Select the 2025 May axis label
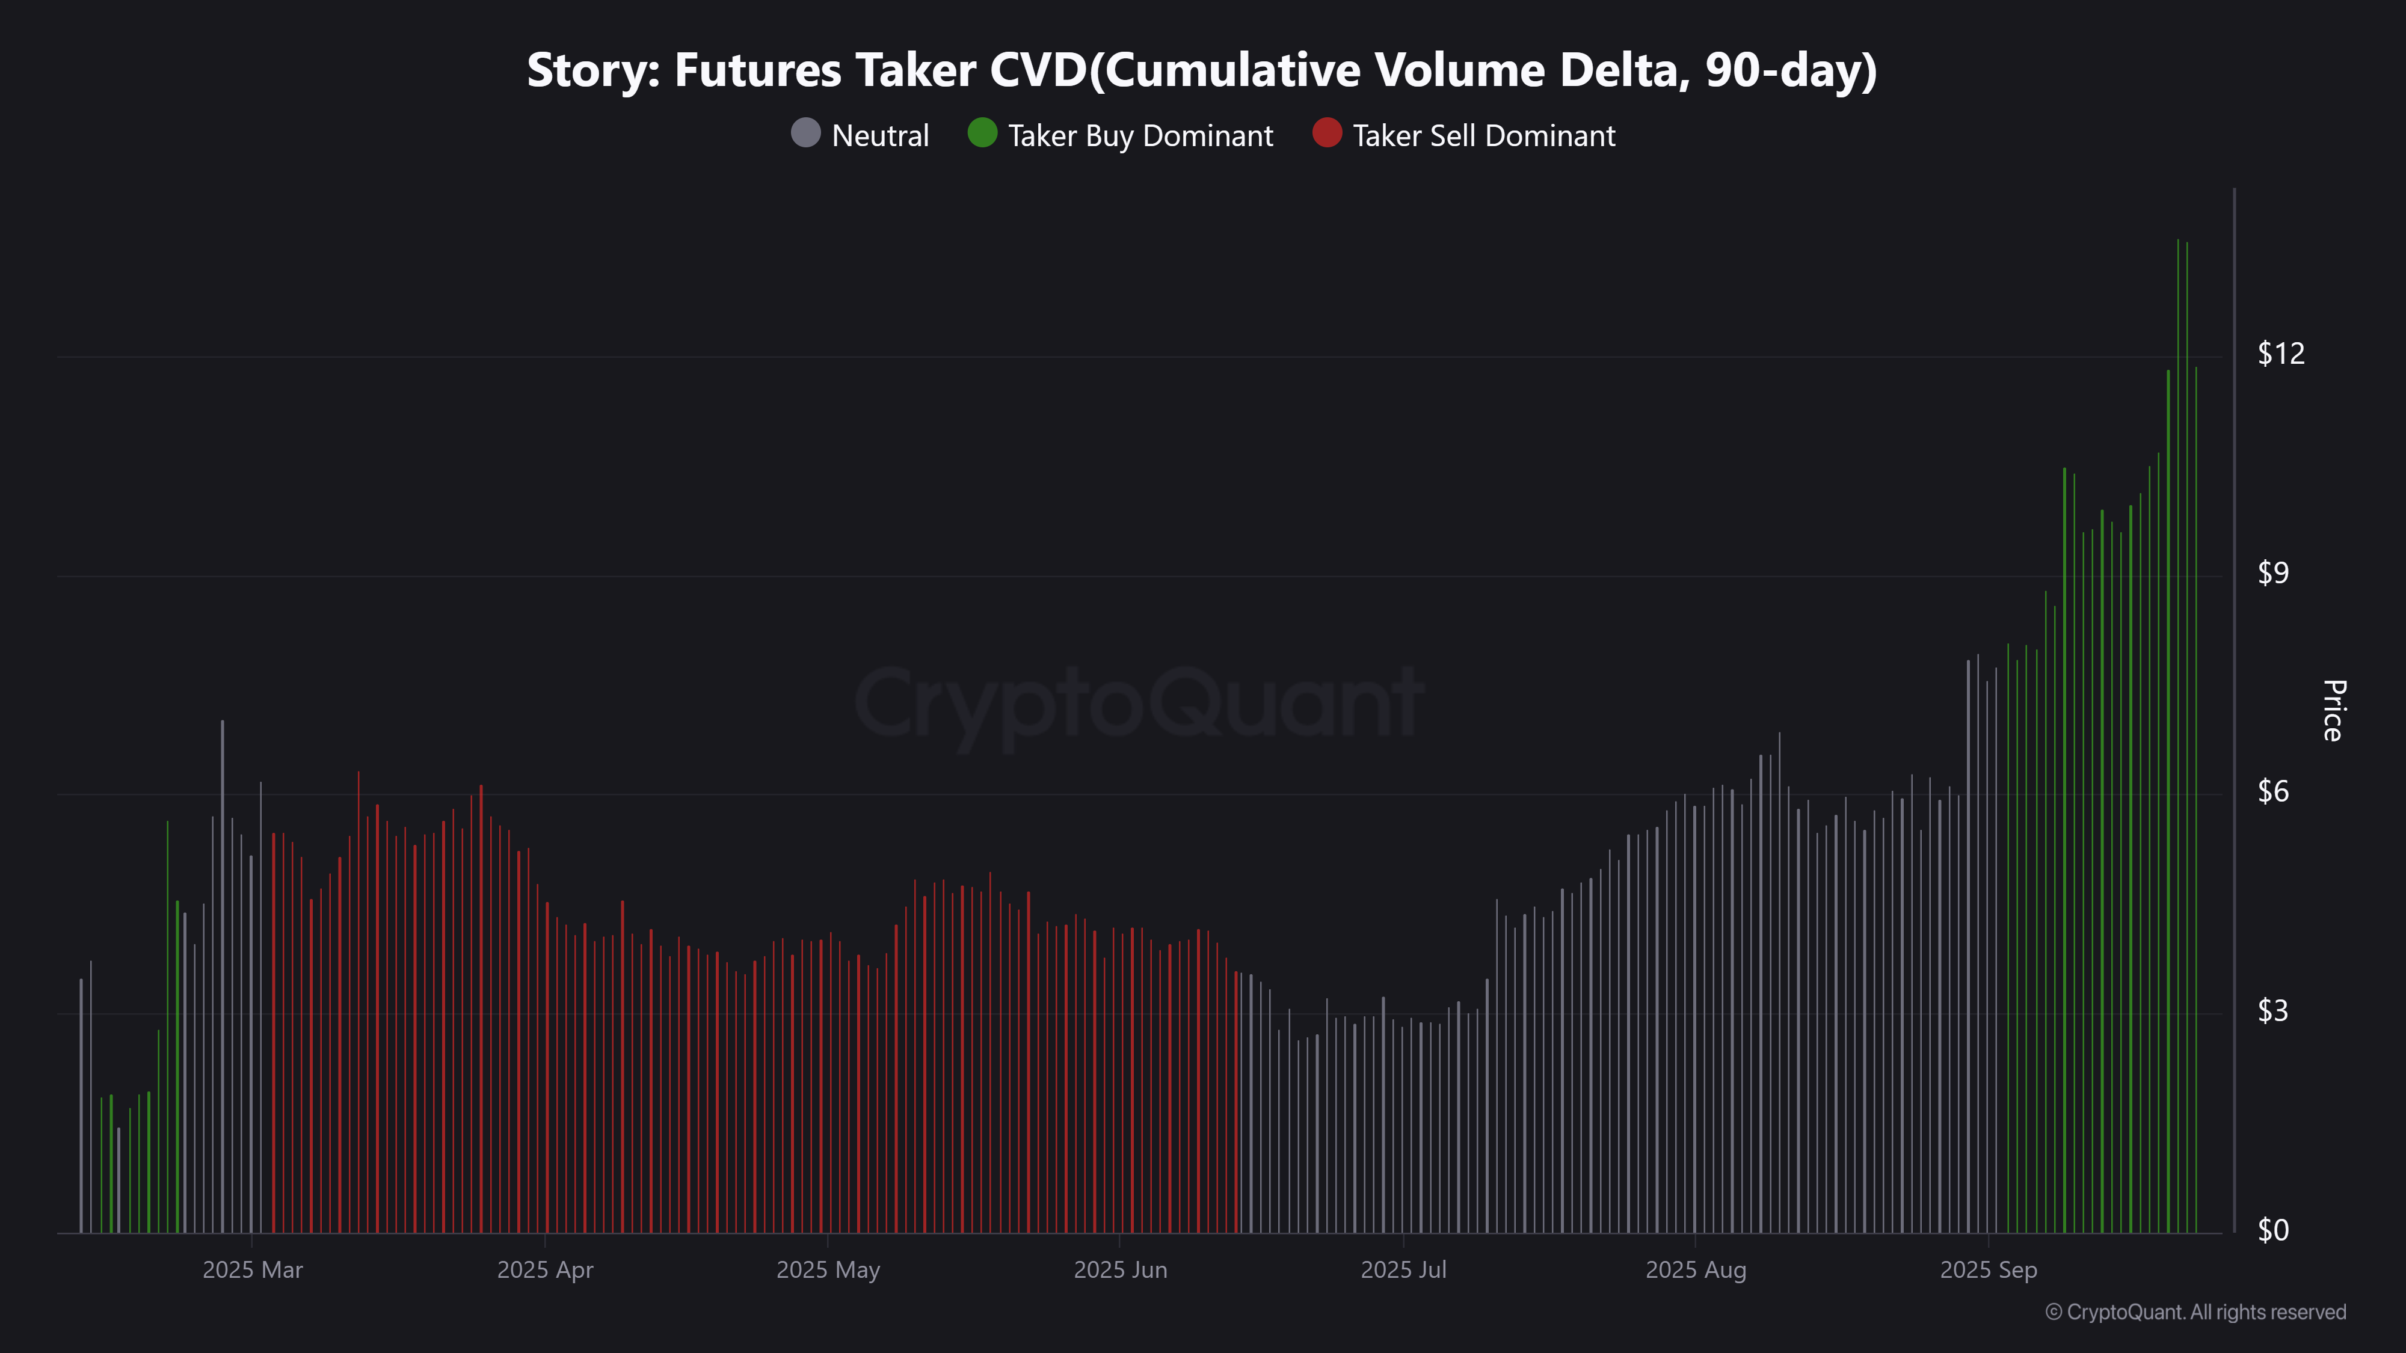 [x=828, y=1270]
